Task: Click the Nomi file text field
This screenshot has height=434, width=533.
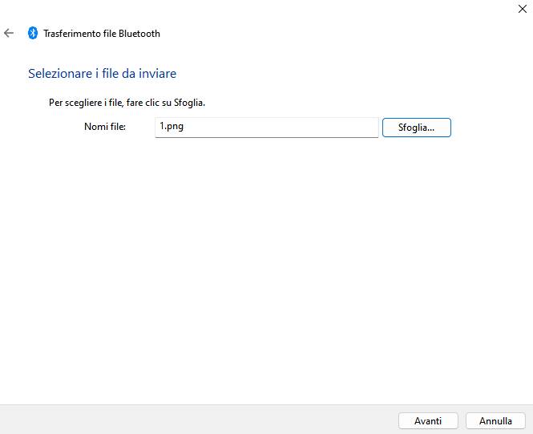Action: pos(266,128)
